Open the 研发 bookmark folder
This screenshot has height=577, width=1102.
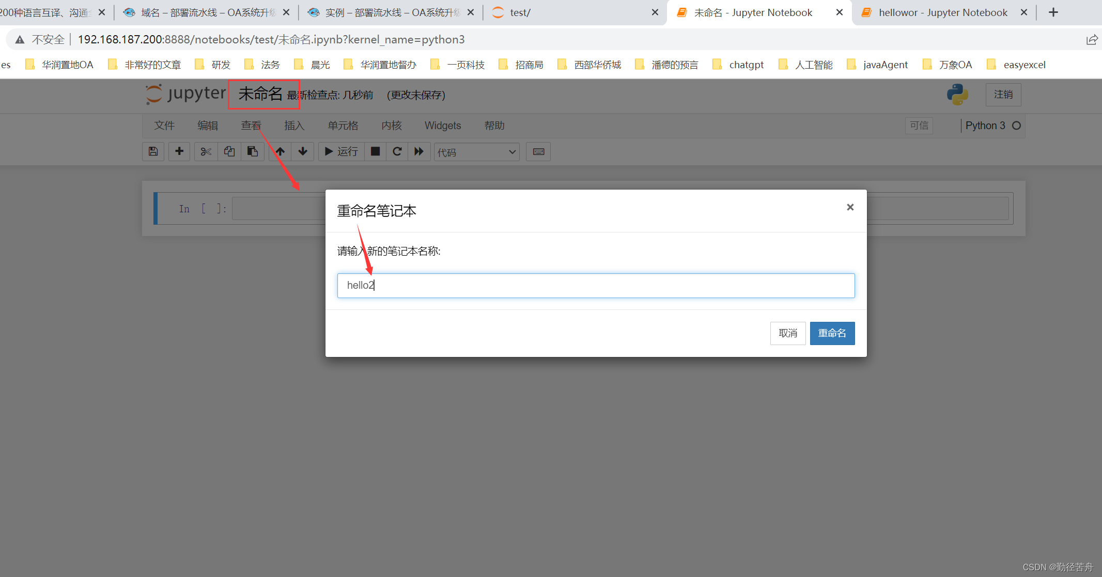212,65
